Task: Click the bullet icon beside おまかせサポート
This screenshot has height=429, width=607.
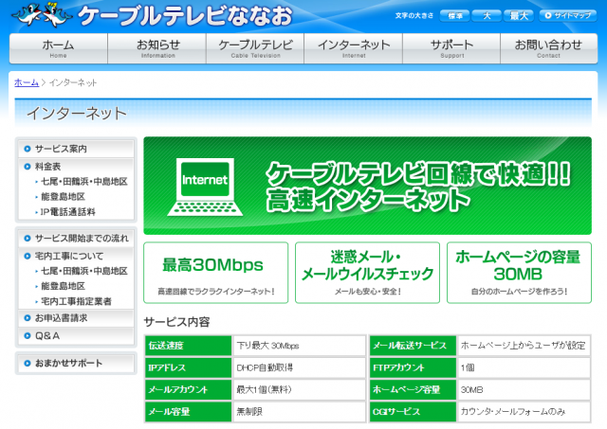Action: coord(27,364)
